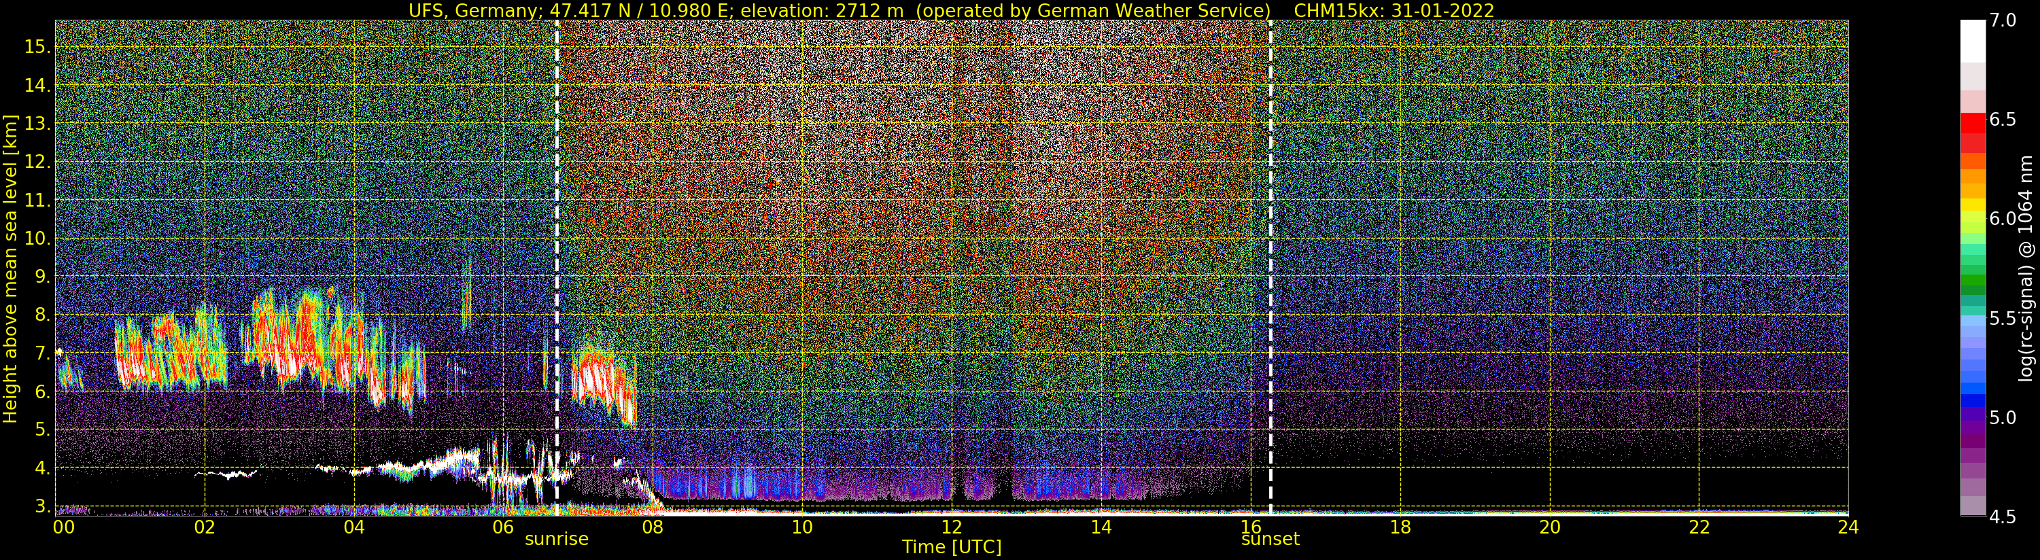
Task: Click the 11. height tick label
Action: click(37, 200)
